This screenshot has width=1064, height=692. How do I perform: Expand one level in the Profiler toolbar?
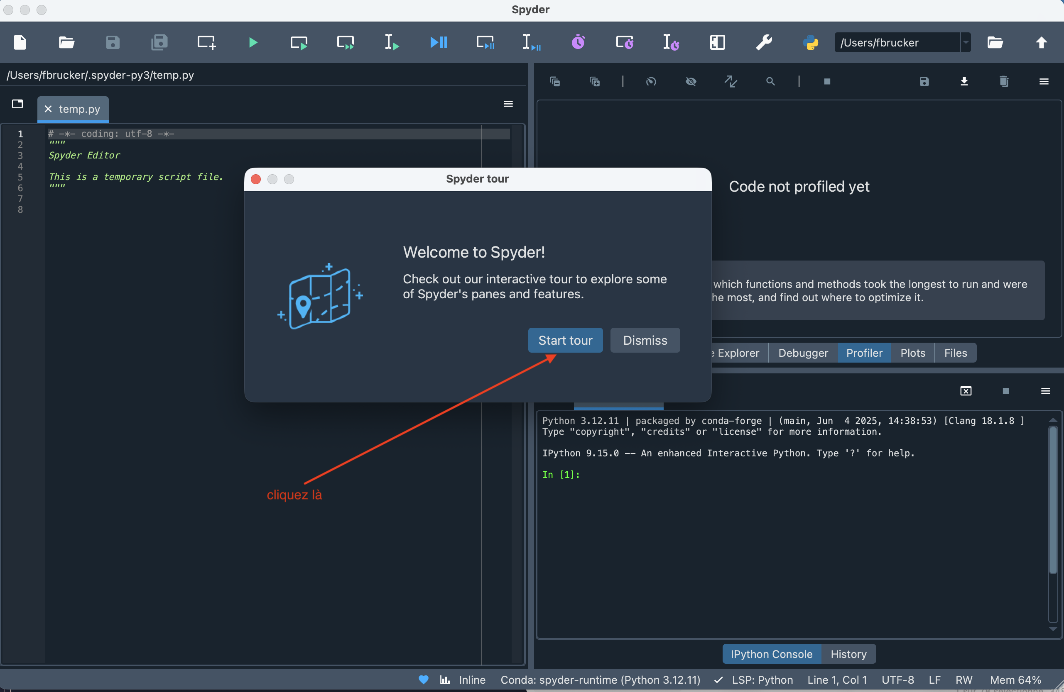(595, 81)
